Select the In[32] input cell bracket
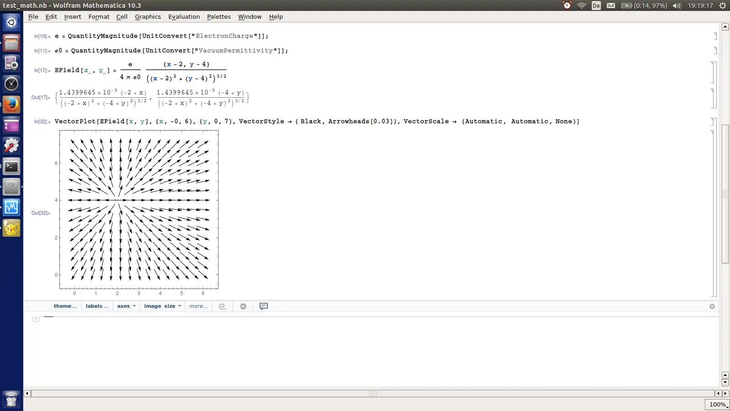 click(x=713, y=121)
